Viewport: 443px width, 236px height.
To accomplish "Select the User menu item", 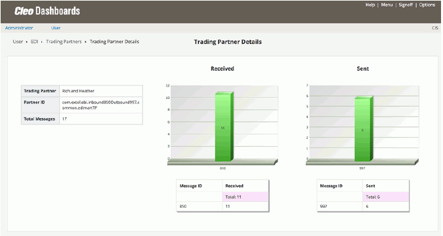I will pos(56,28).
